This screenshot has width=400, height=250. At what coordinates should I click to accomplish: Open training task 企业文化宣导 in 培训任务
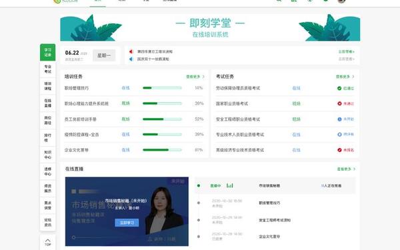click(77, 150)
